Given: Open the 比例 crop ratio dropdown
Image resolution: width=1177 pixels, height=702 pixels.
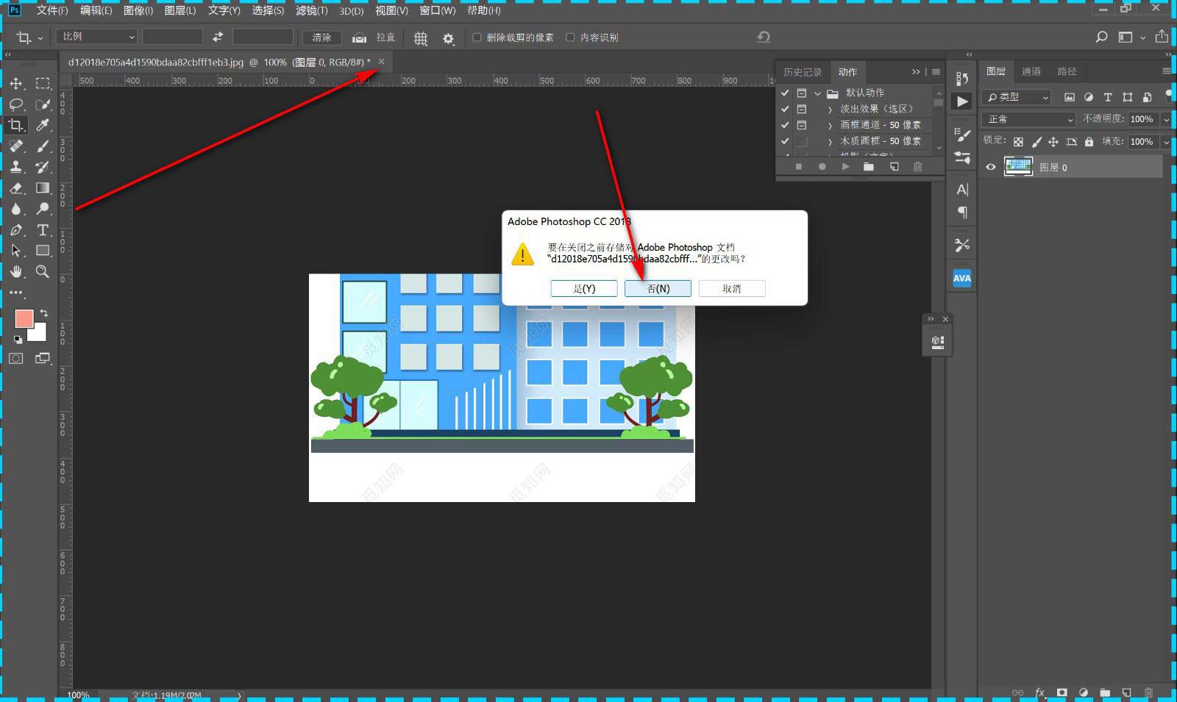Looking at the screenshot, I should tap(97, 37).
